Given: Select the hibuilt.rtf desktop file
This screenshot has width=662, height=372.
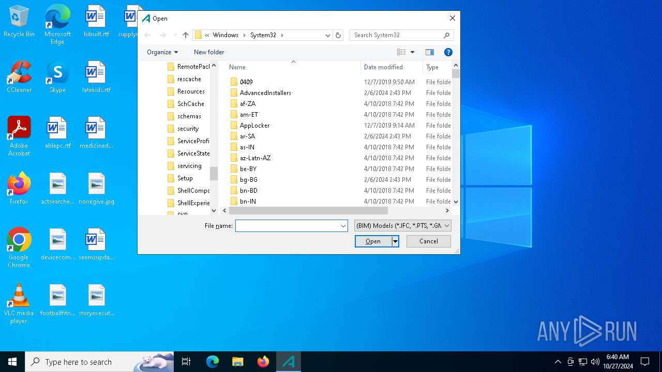Looking at the screenshot, I should click(x=96, y=22).
